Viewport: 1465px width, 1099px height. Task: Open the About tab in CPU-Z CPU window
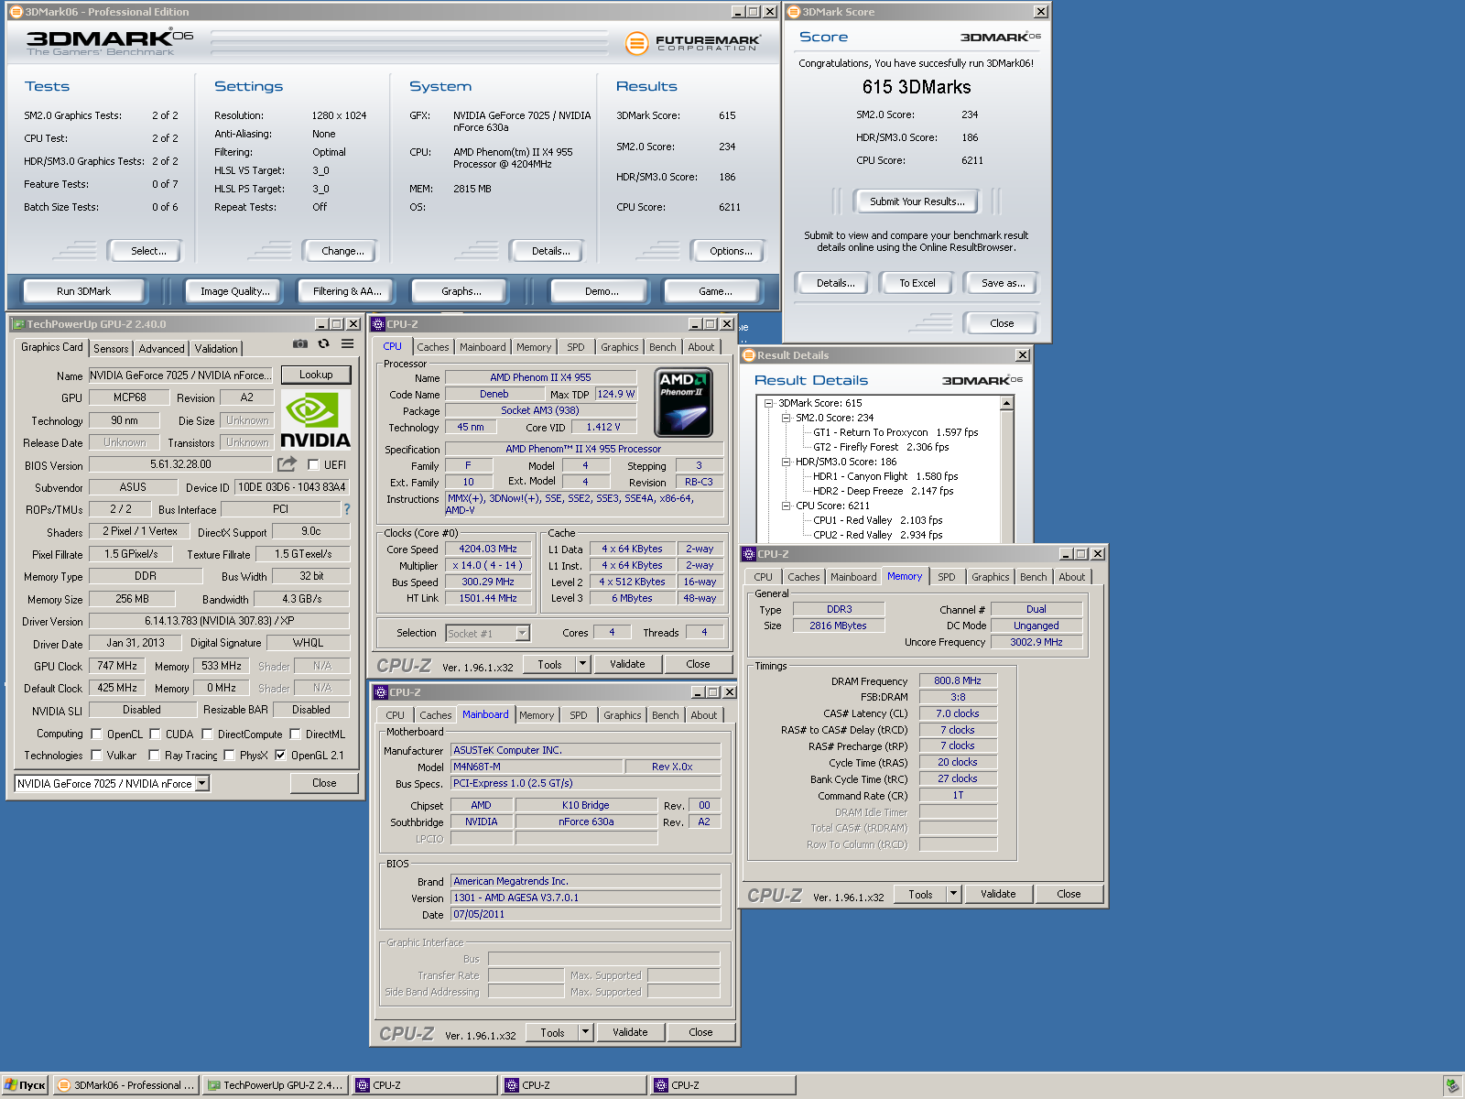point(701,347)
